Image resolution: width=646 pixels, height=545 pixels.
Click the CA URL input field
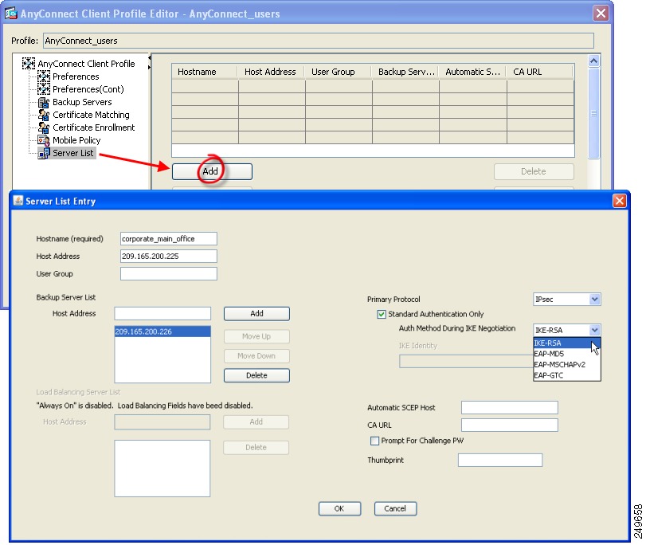510,425
